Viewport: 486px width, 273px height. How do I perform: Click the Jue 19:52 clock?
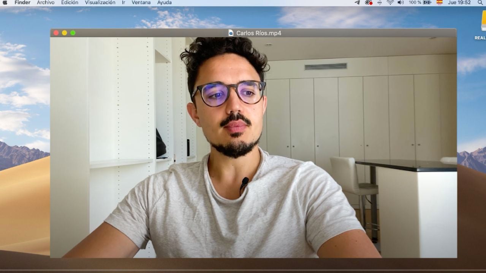(459, 3)
